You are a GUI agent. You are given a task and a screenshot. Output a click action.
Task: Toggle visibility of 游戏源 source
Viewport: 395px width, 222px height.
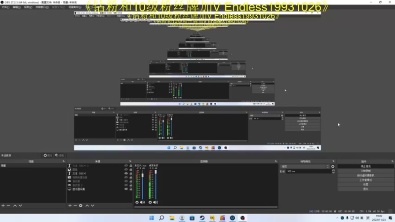[x=126, y=181]
